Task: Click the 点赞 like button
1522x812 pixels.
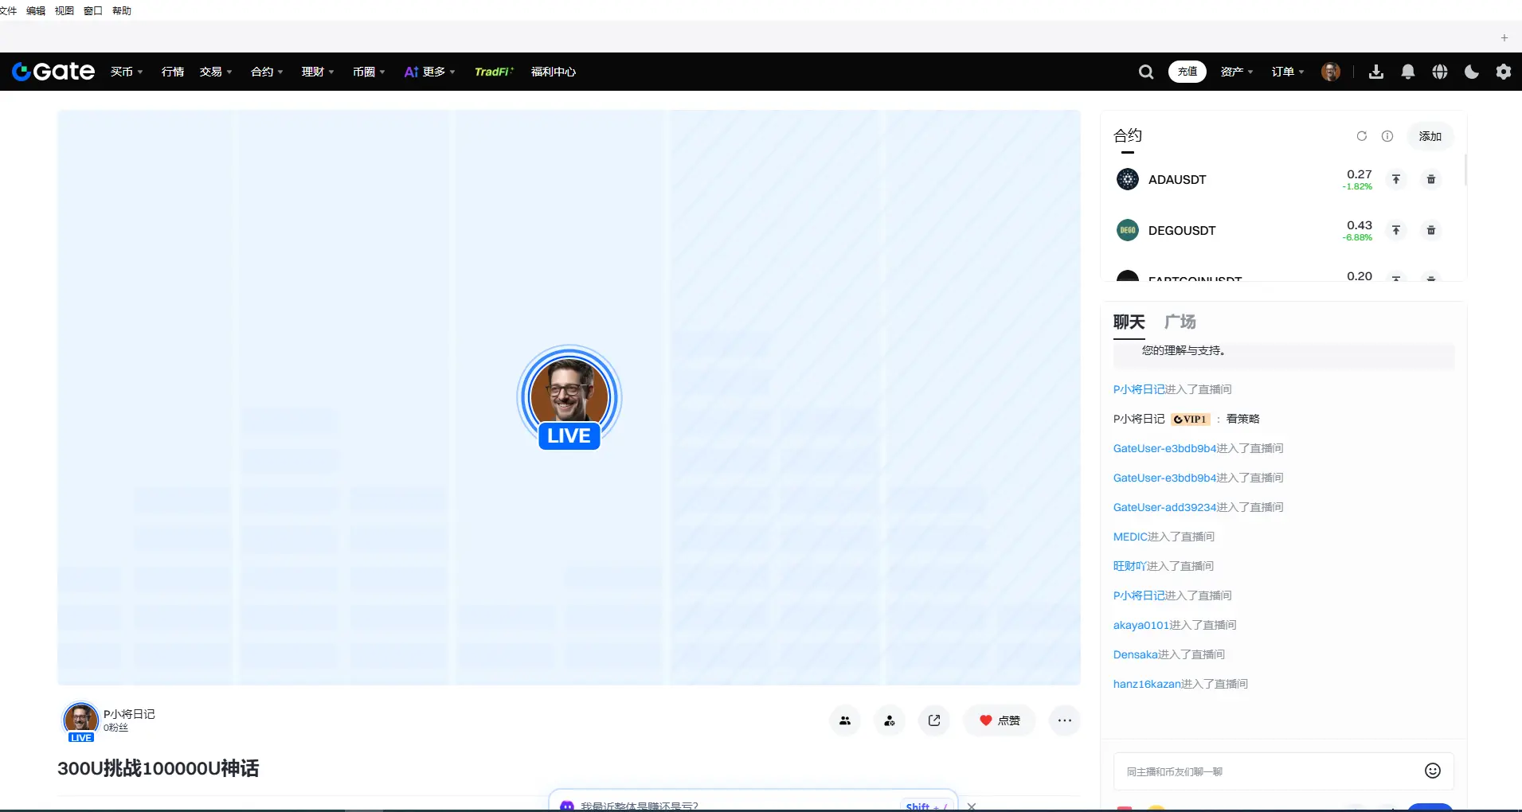Action: tap(1000, 720)
